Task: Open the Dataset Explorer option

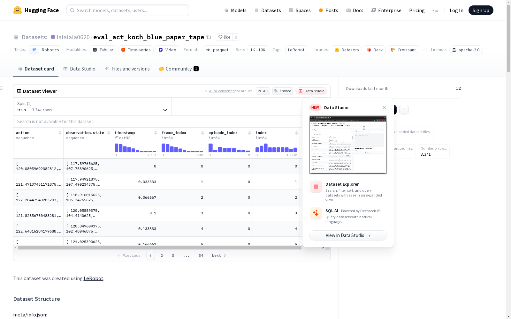Action: point(348,192)
